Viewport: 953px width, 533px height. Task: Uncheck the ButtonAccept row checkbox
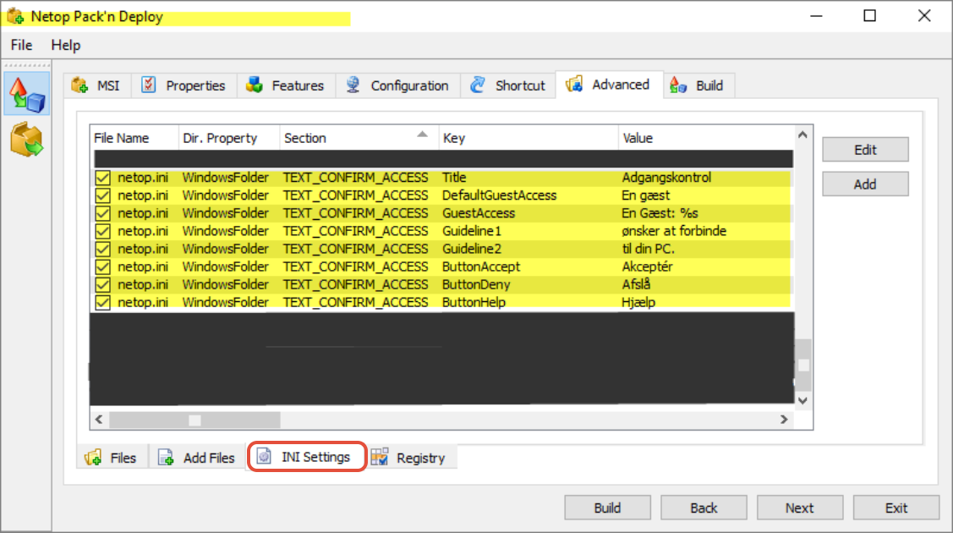click(102, 266)
